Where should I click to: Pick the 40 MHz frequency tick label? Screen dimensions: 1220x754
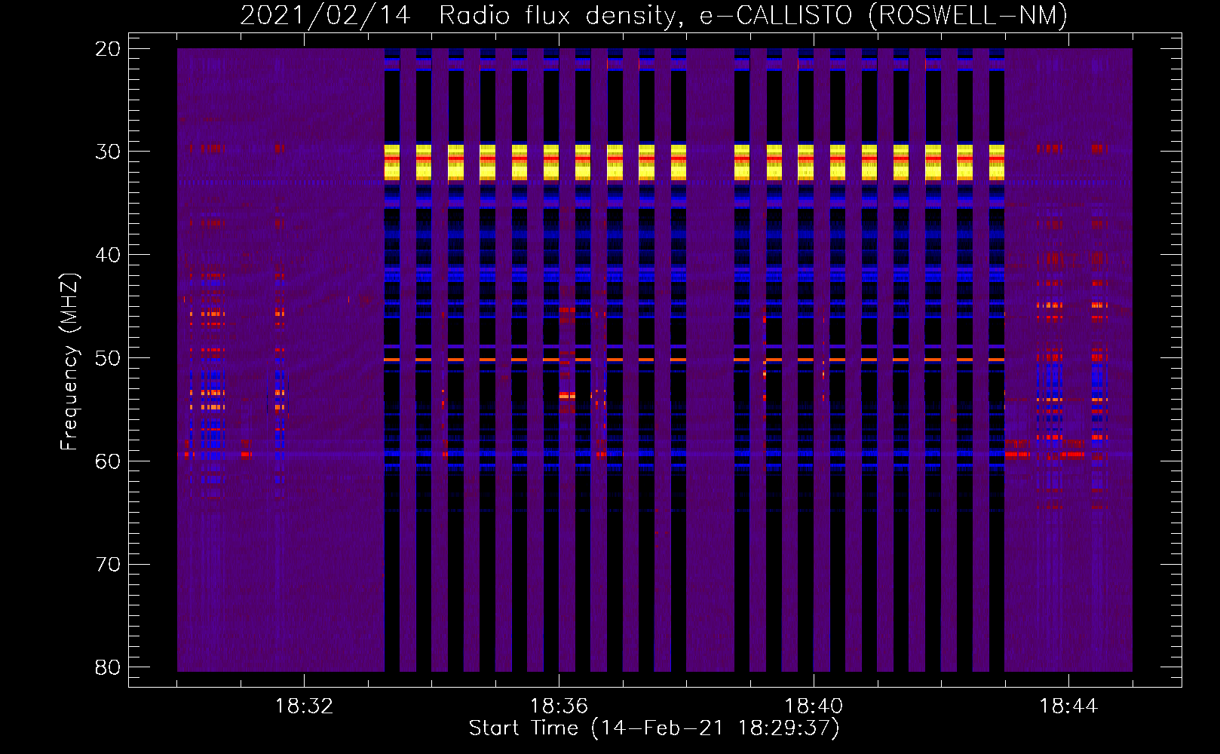(109, 255)
